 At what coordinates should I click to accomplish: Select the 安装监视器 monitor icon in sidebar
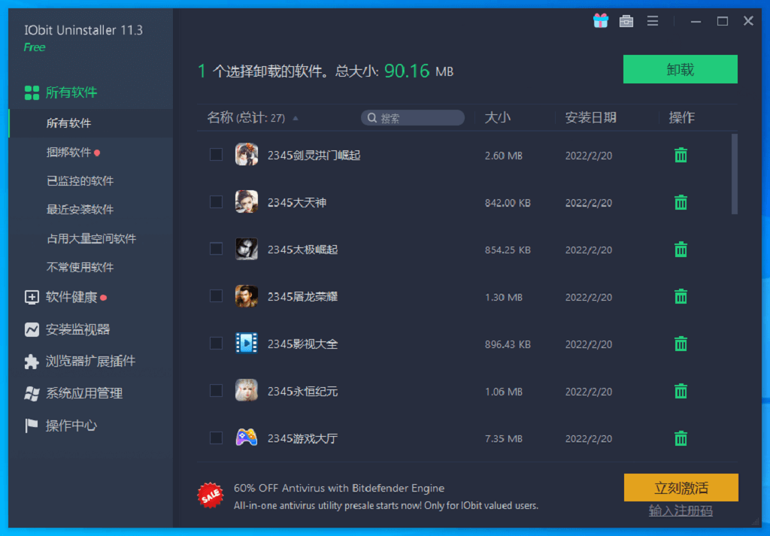click(31, 329)
